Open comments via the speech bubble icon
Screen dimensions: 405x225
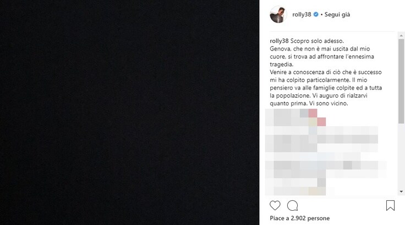pos(292,205)
